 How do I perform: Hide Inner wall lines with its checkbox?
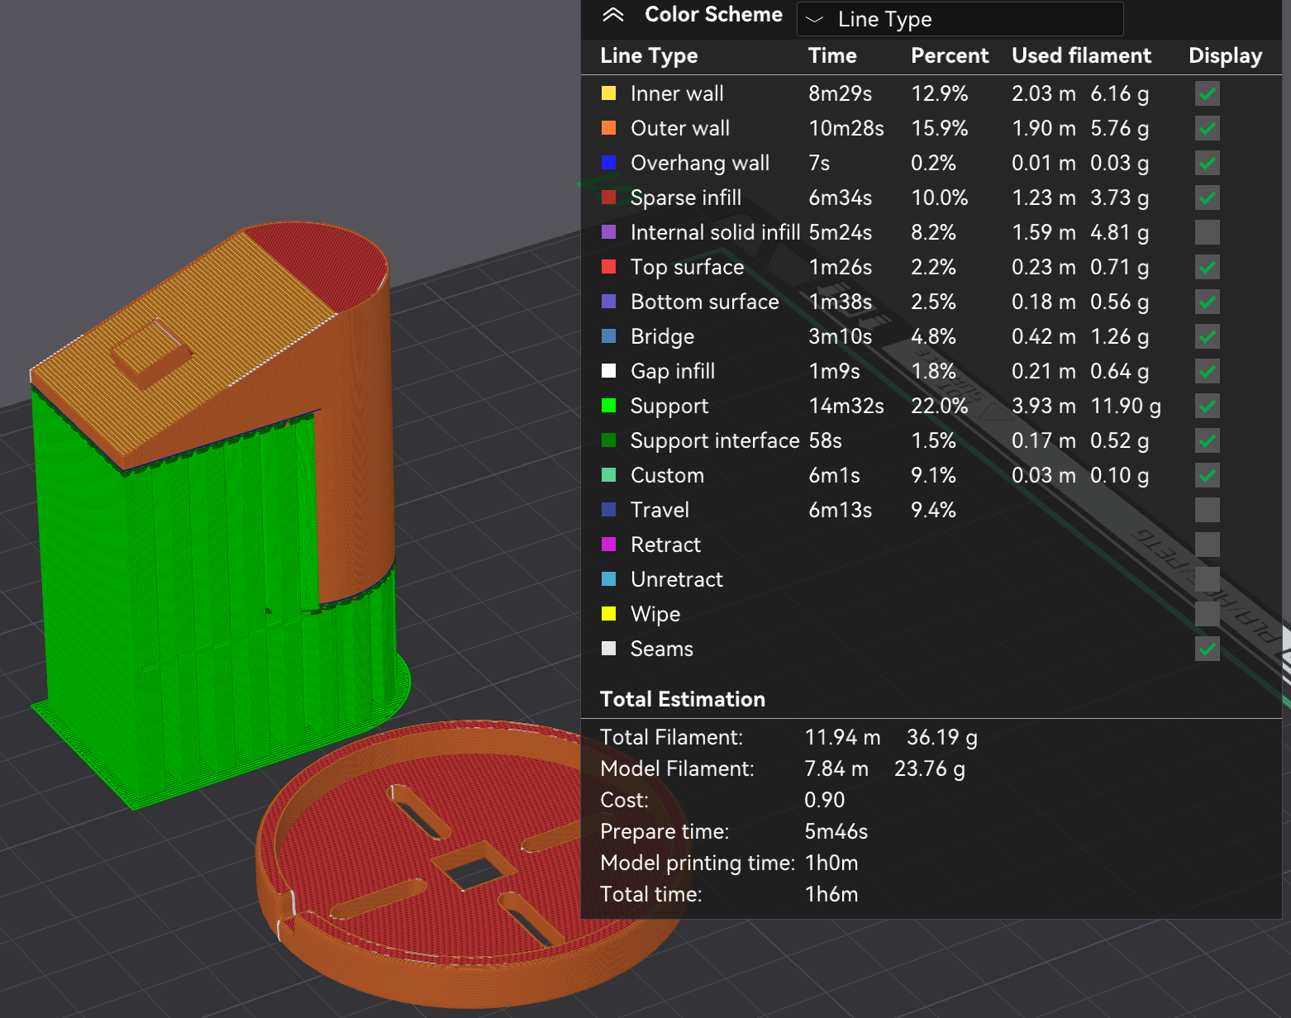click(x=1208, y=93)
